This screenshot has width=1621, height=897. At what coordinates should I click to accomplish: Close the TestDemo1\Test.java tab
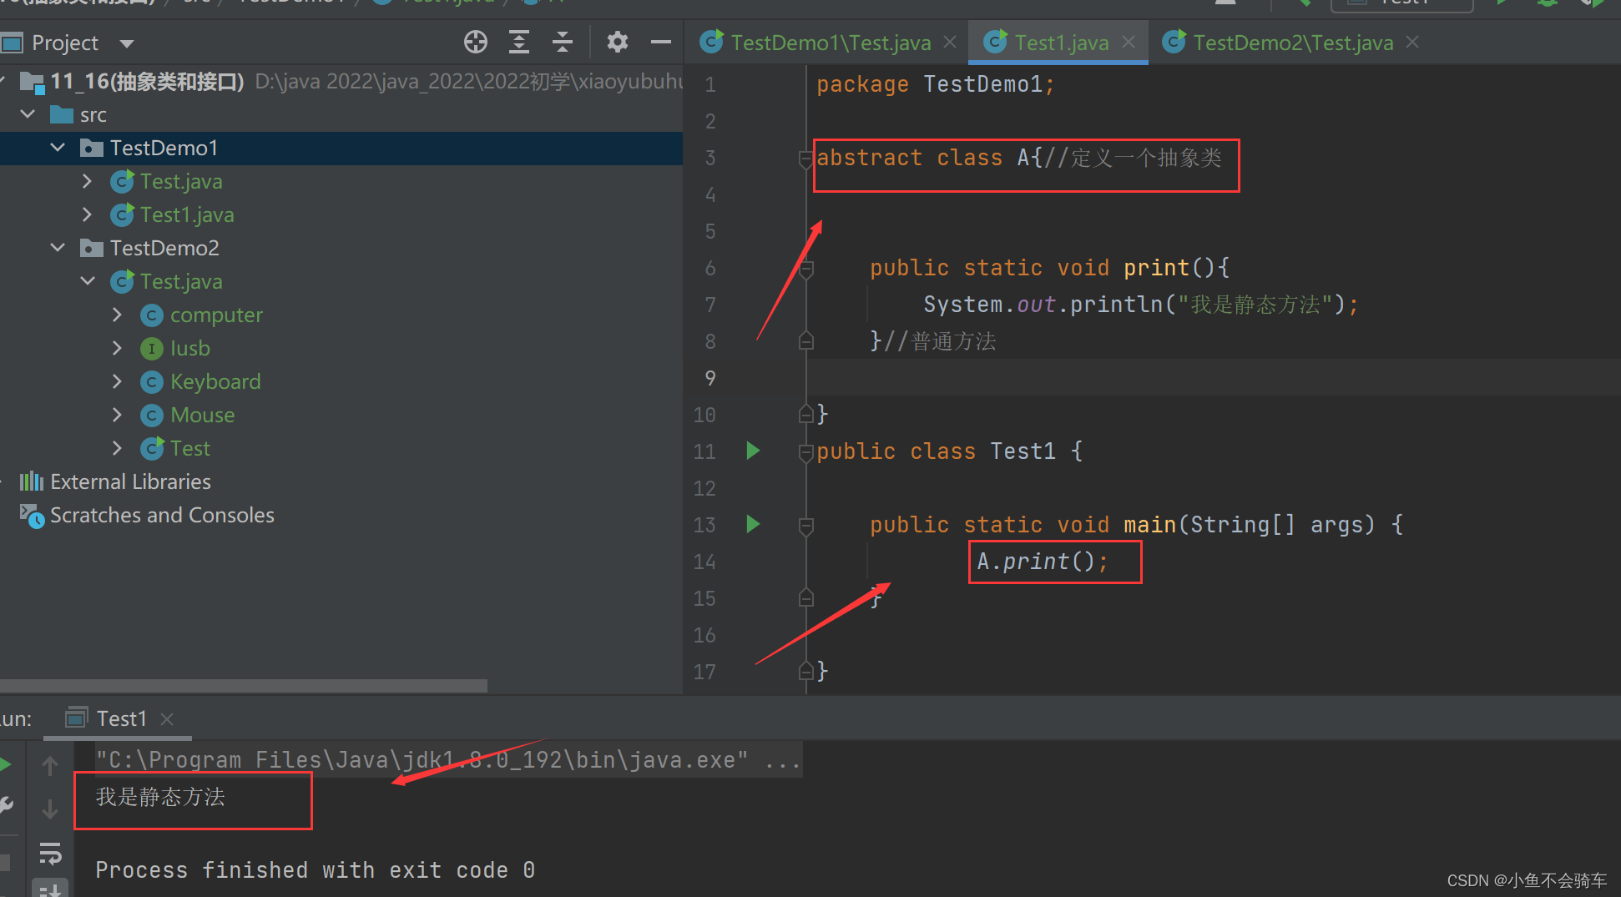pyautogui.click(x=950, y=42)
